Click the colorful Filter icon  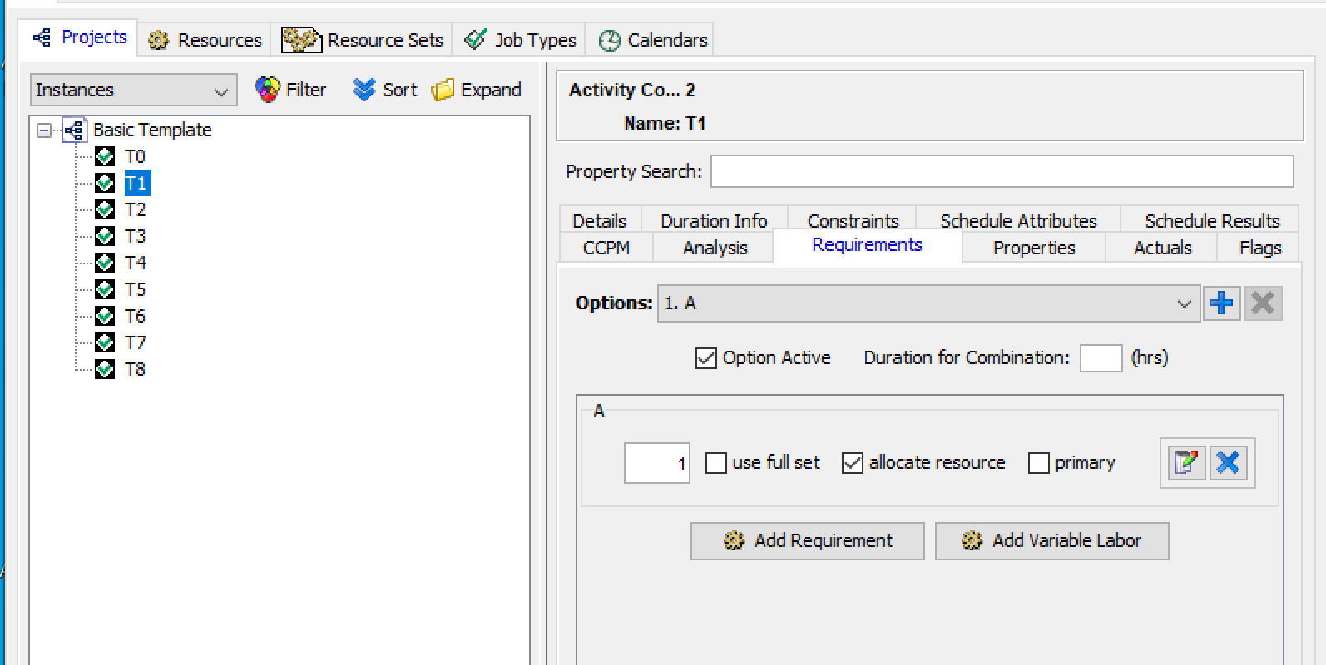267,90
